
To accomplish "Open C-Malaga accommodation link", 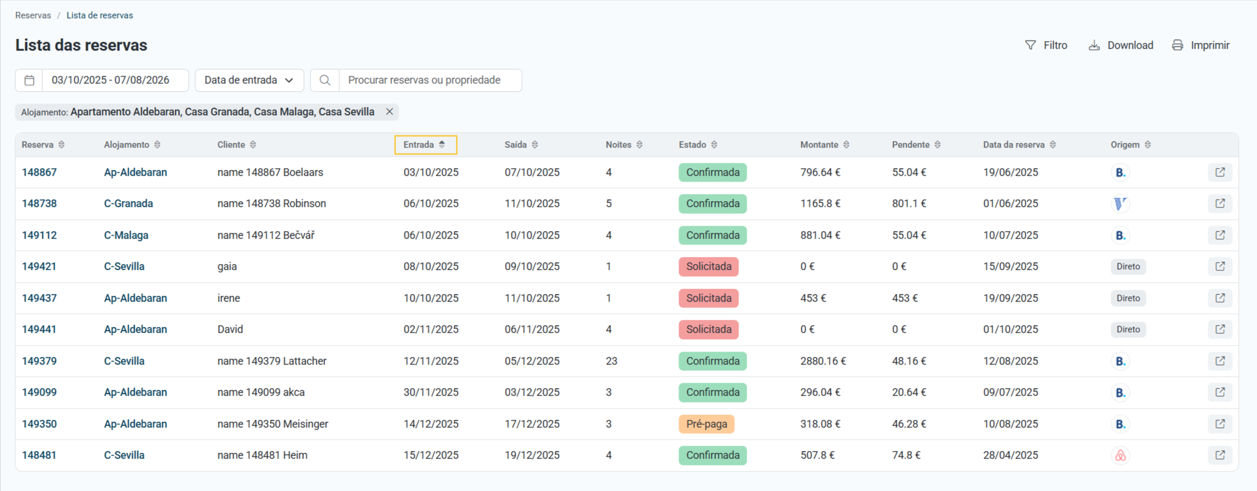I will (126, 235).
